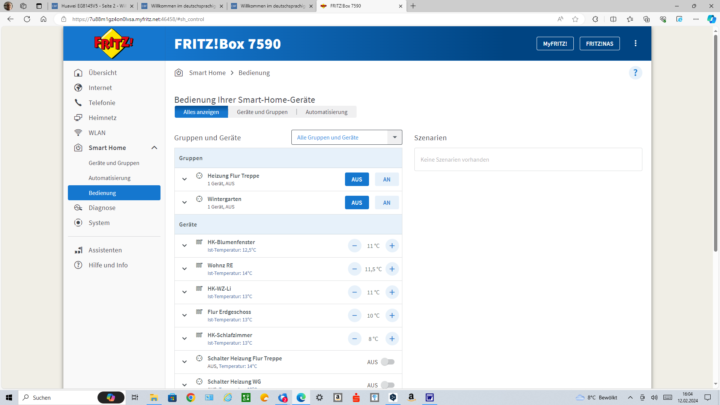Click the FRITZ!NAS button
This screenshot has height=405, width=720.
(599, 43)
